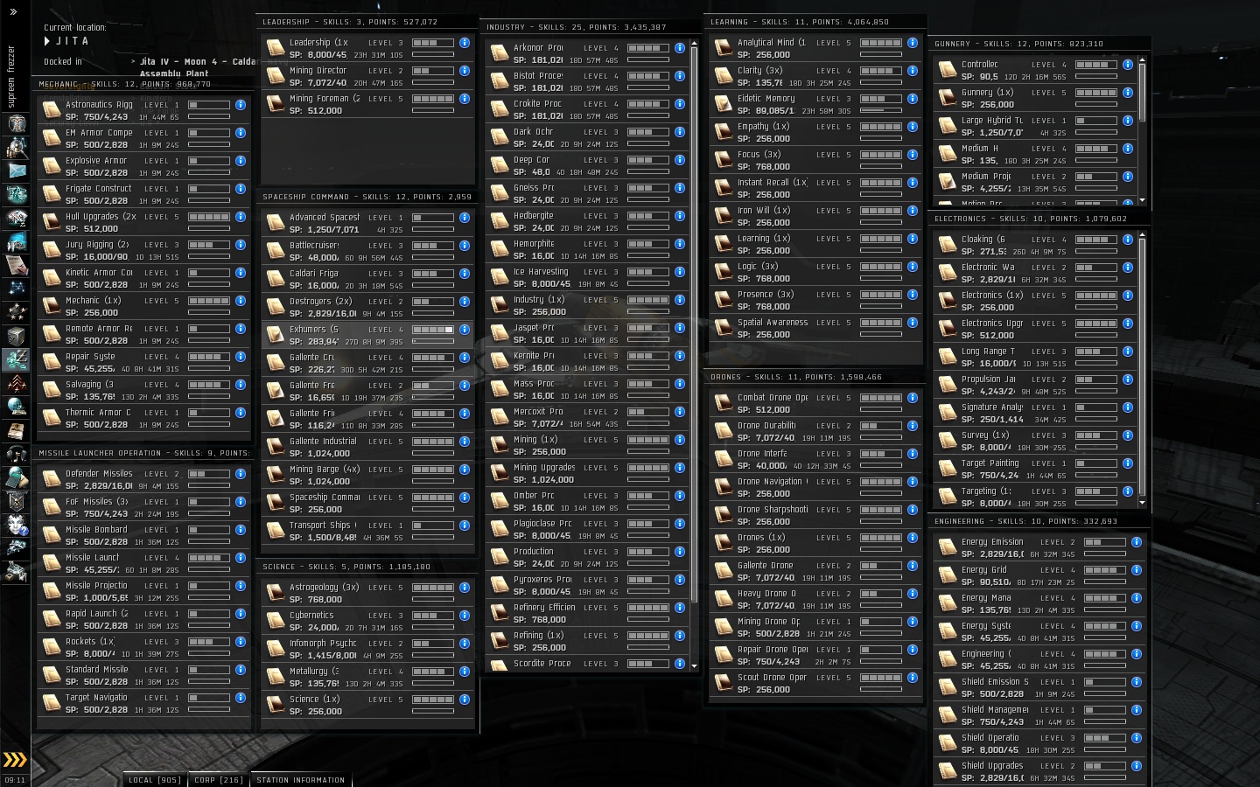Collapse the Missile Launcher Operation group header
1260x787 pixels.
pyautogui.click(x=143, y=453)
